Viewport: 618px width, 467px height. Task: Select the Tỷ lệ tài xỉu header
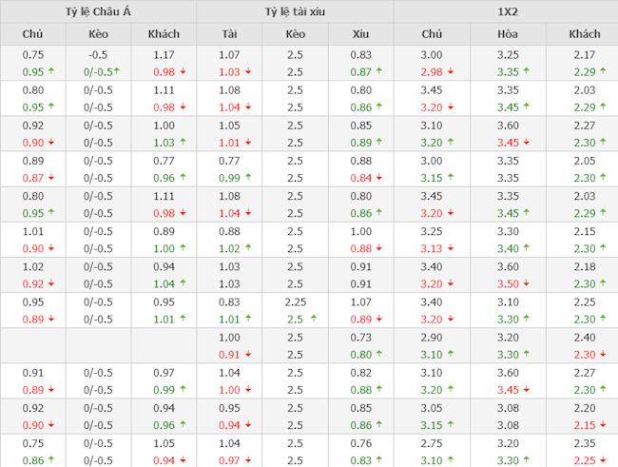(295, 11)
